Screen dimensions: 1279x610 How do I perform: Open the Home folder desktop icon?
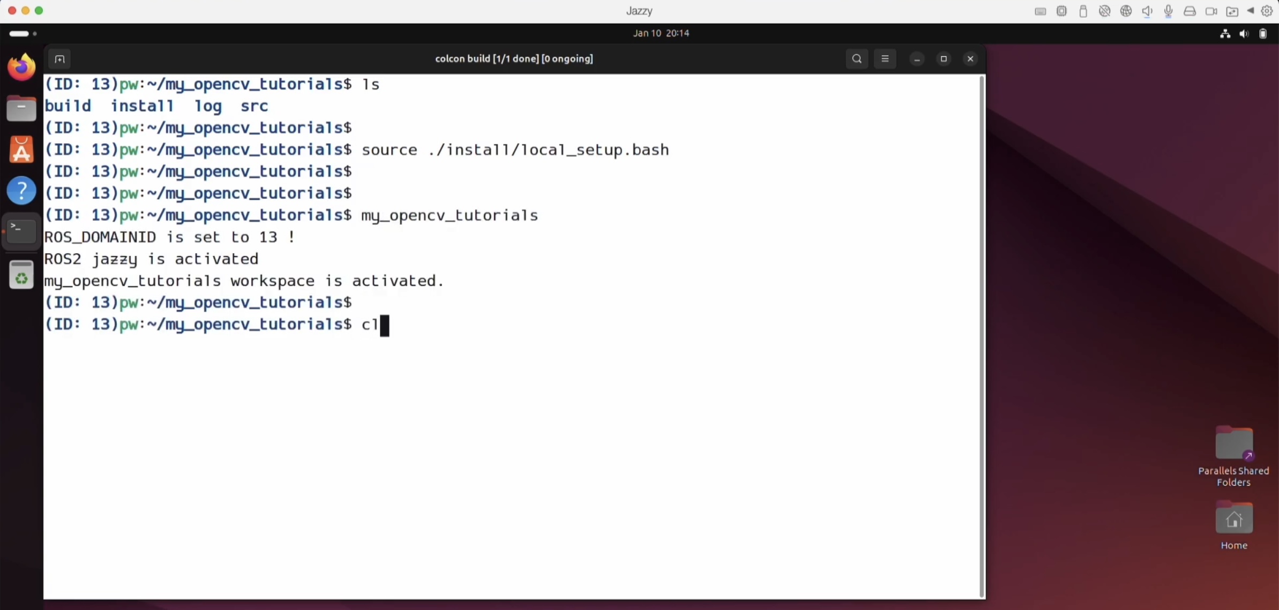tap(1233, 519)
